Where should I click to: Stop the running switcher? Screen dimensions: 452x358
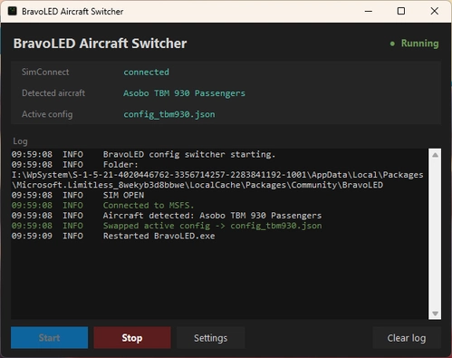pyautogui.click(x=132, y=337)
